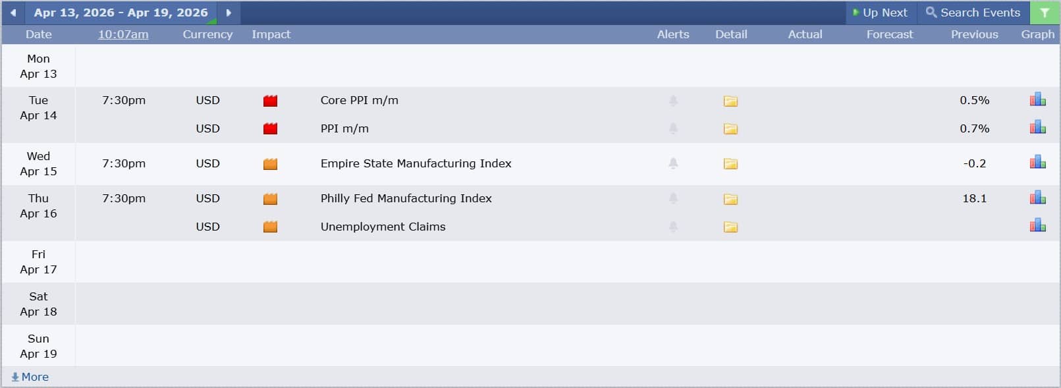Set alert bell for Empire State Manufacturing

(673, 163)
